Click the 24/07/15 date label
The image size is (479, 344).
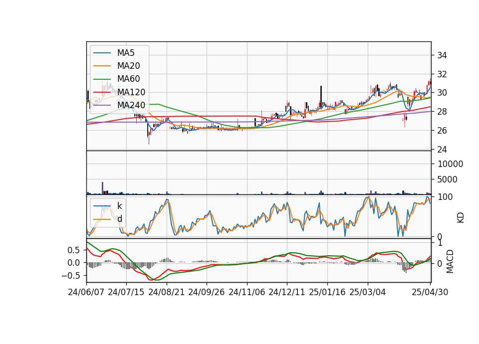(x=126, y=293)
